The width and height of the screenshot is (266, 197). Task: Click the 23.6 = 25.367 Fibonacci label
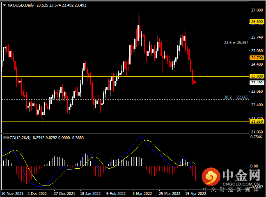coord(236,43)
